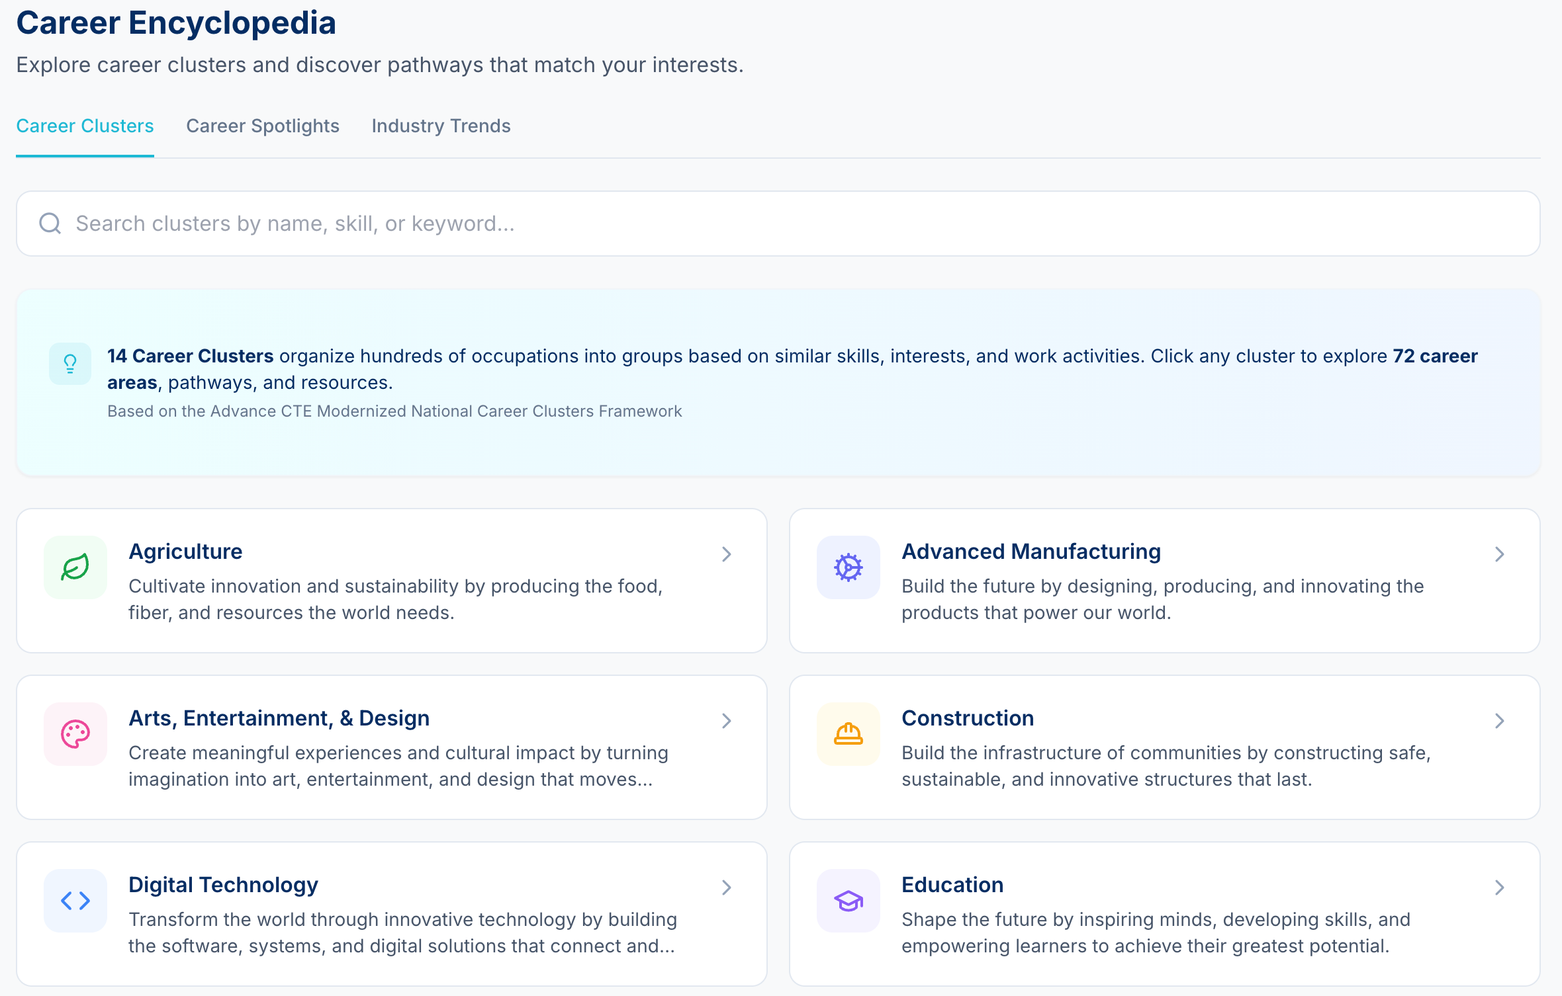
Task: Click the magnifying glass search icon
Action: 50,223
